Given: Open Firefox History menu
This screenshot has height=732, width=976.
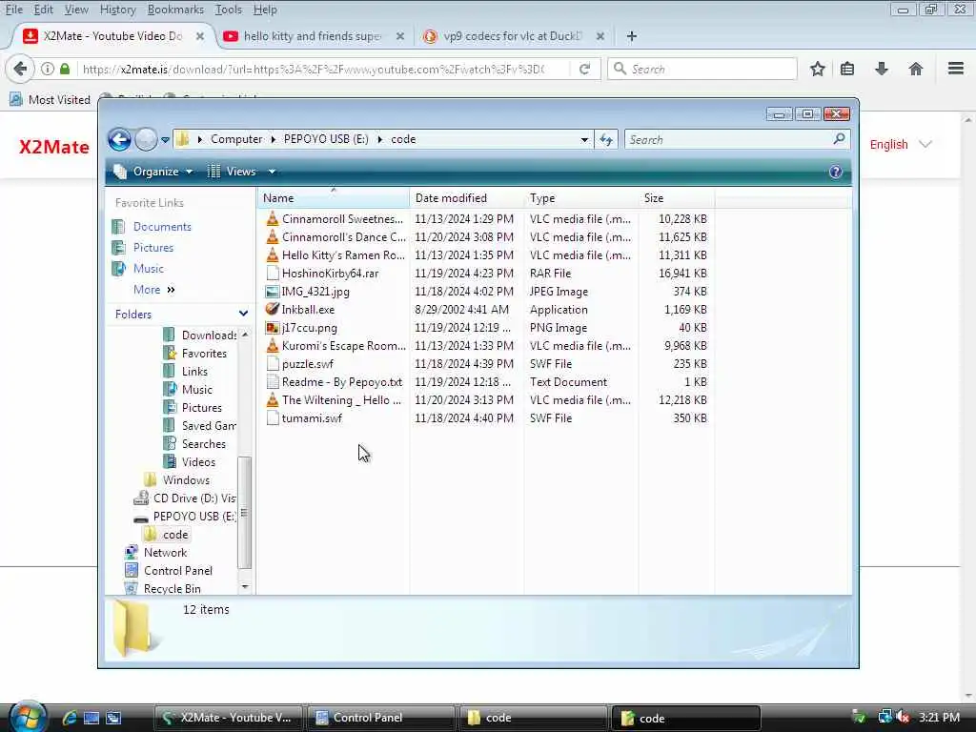Looking at the screenshot, I should [117, 10].
